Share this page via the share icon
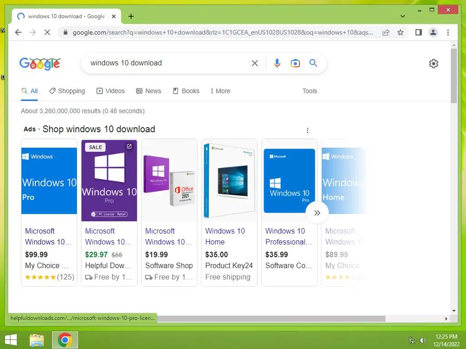This screenshot has width=466, height=349. 386,32
